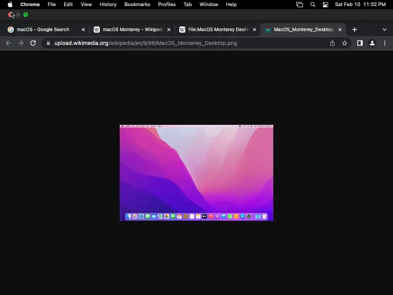This screenshot has height=295, width=393.
Task: Open the Apple menu
Action: click(10, 5)
